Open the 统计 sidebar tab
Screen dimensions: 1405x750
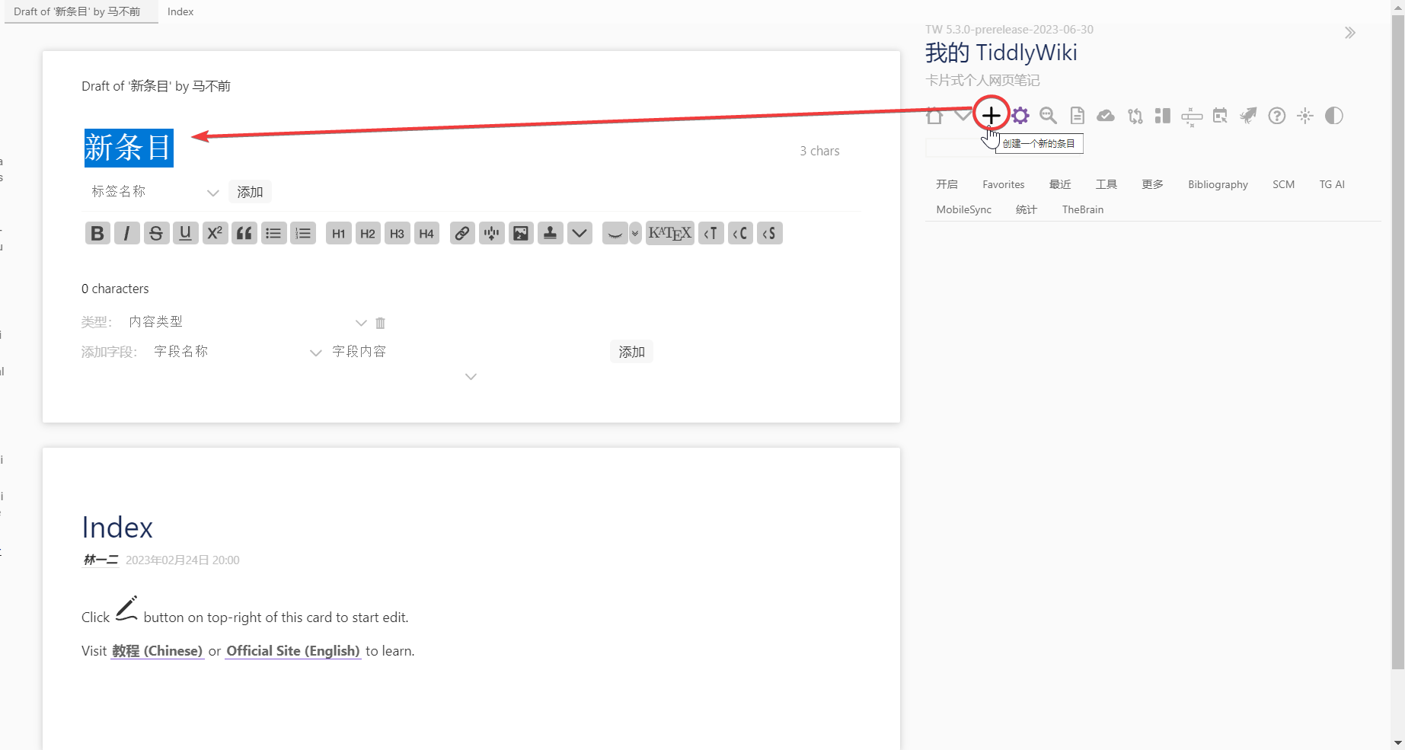tap(1027, 209)
